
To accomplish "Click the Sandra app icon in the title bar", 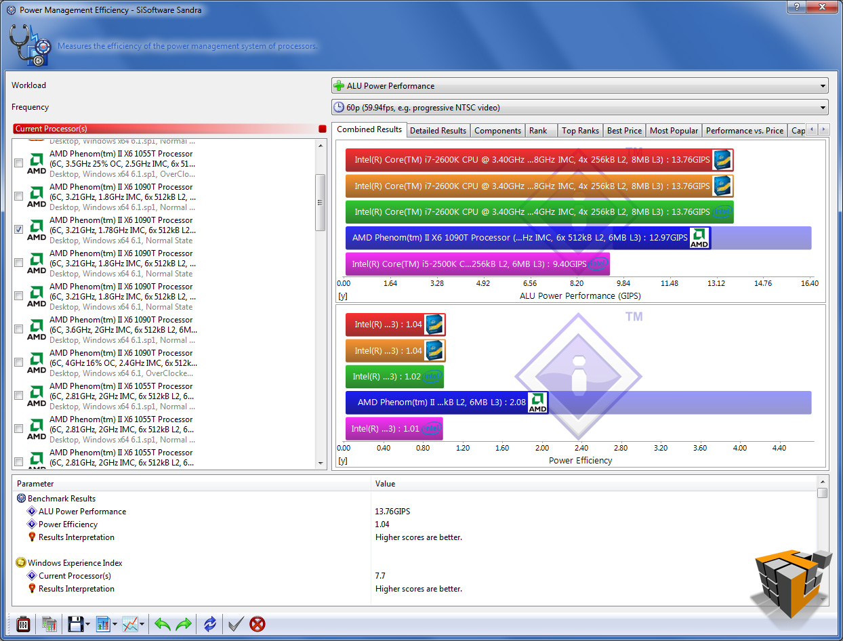I will click(11, 10).
